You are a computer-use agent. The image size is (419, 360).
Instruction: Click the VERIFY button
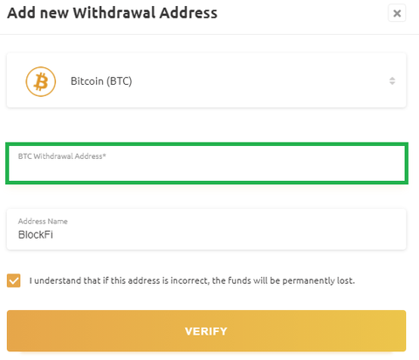pos(206,331)
